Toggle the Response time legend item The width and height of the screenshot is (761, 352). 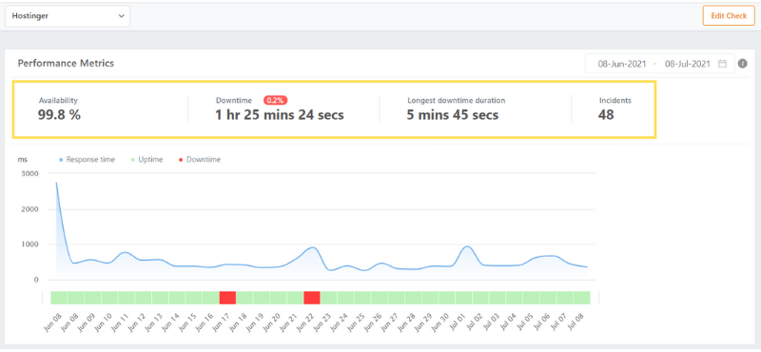coord(87,159)
